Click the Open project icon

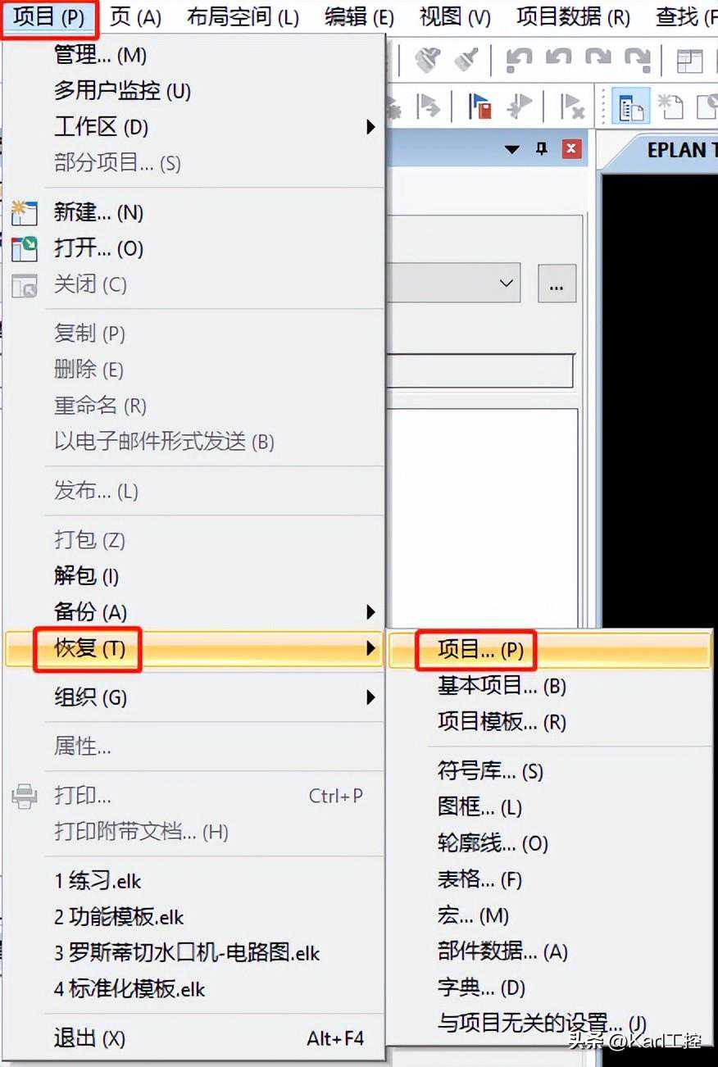(24, 249)
